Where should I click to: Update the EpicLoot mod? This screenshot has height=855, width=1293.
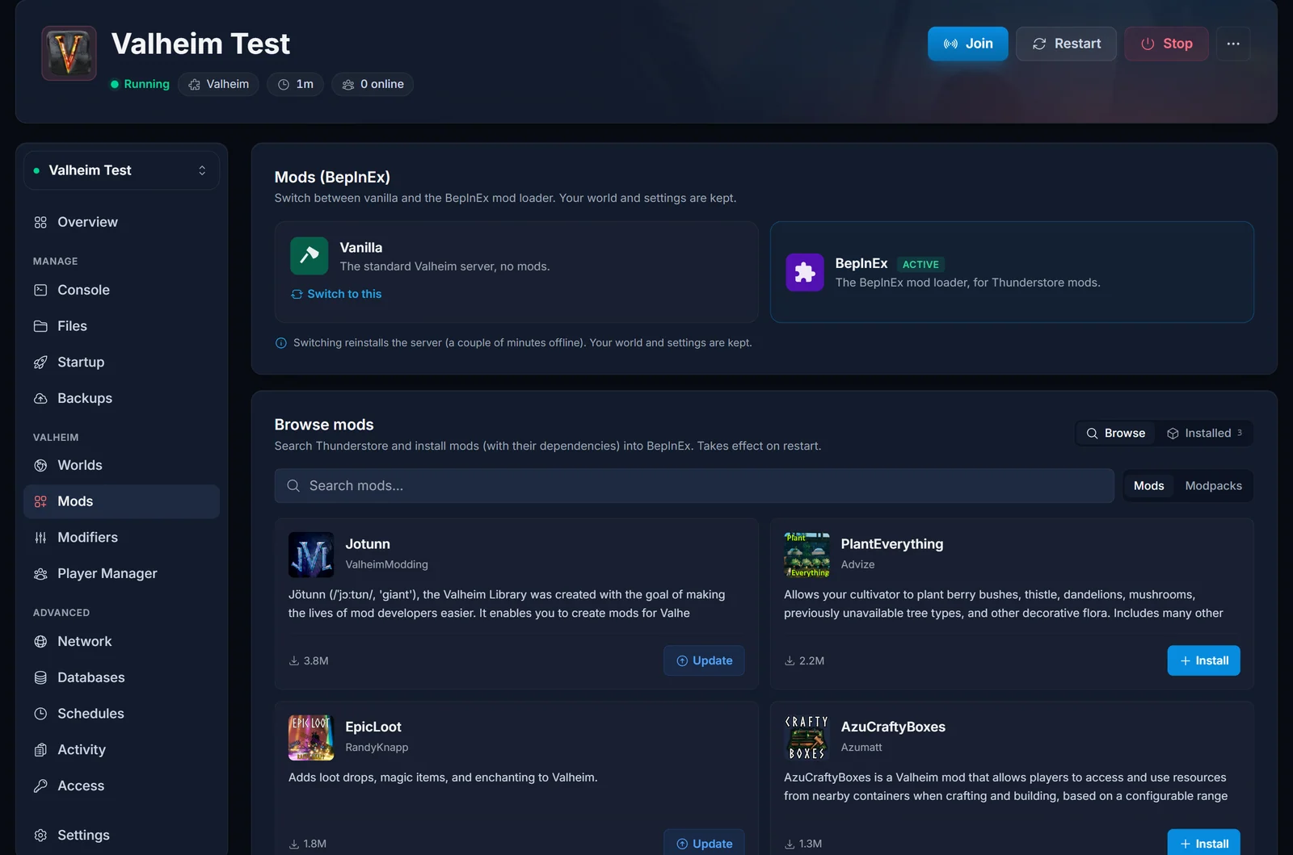[x=705, y=842]
